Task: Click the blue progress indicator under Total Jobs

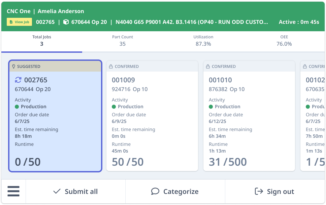Action: [x=41, y=52]
